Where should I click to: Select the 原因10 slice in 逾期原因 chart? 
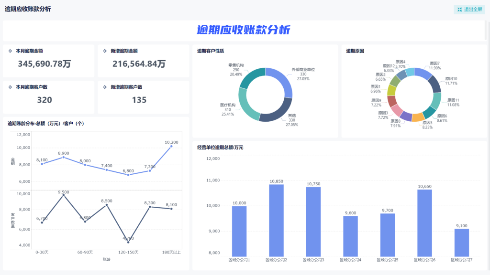434,84
